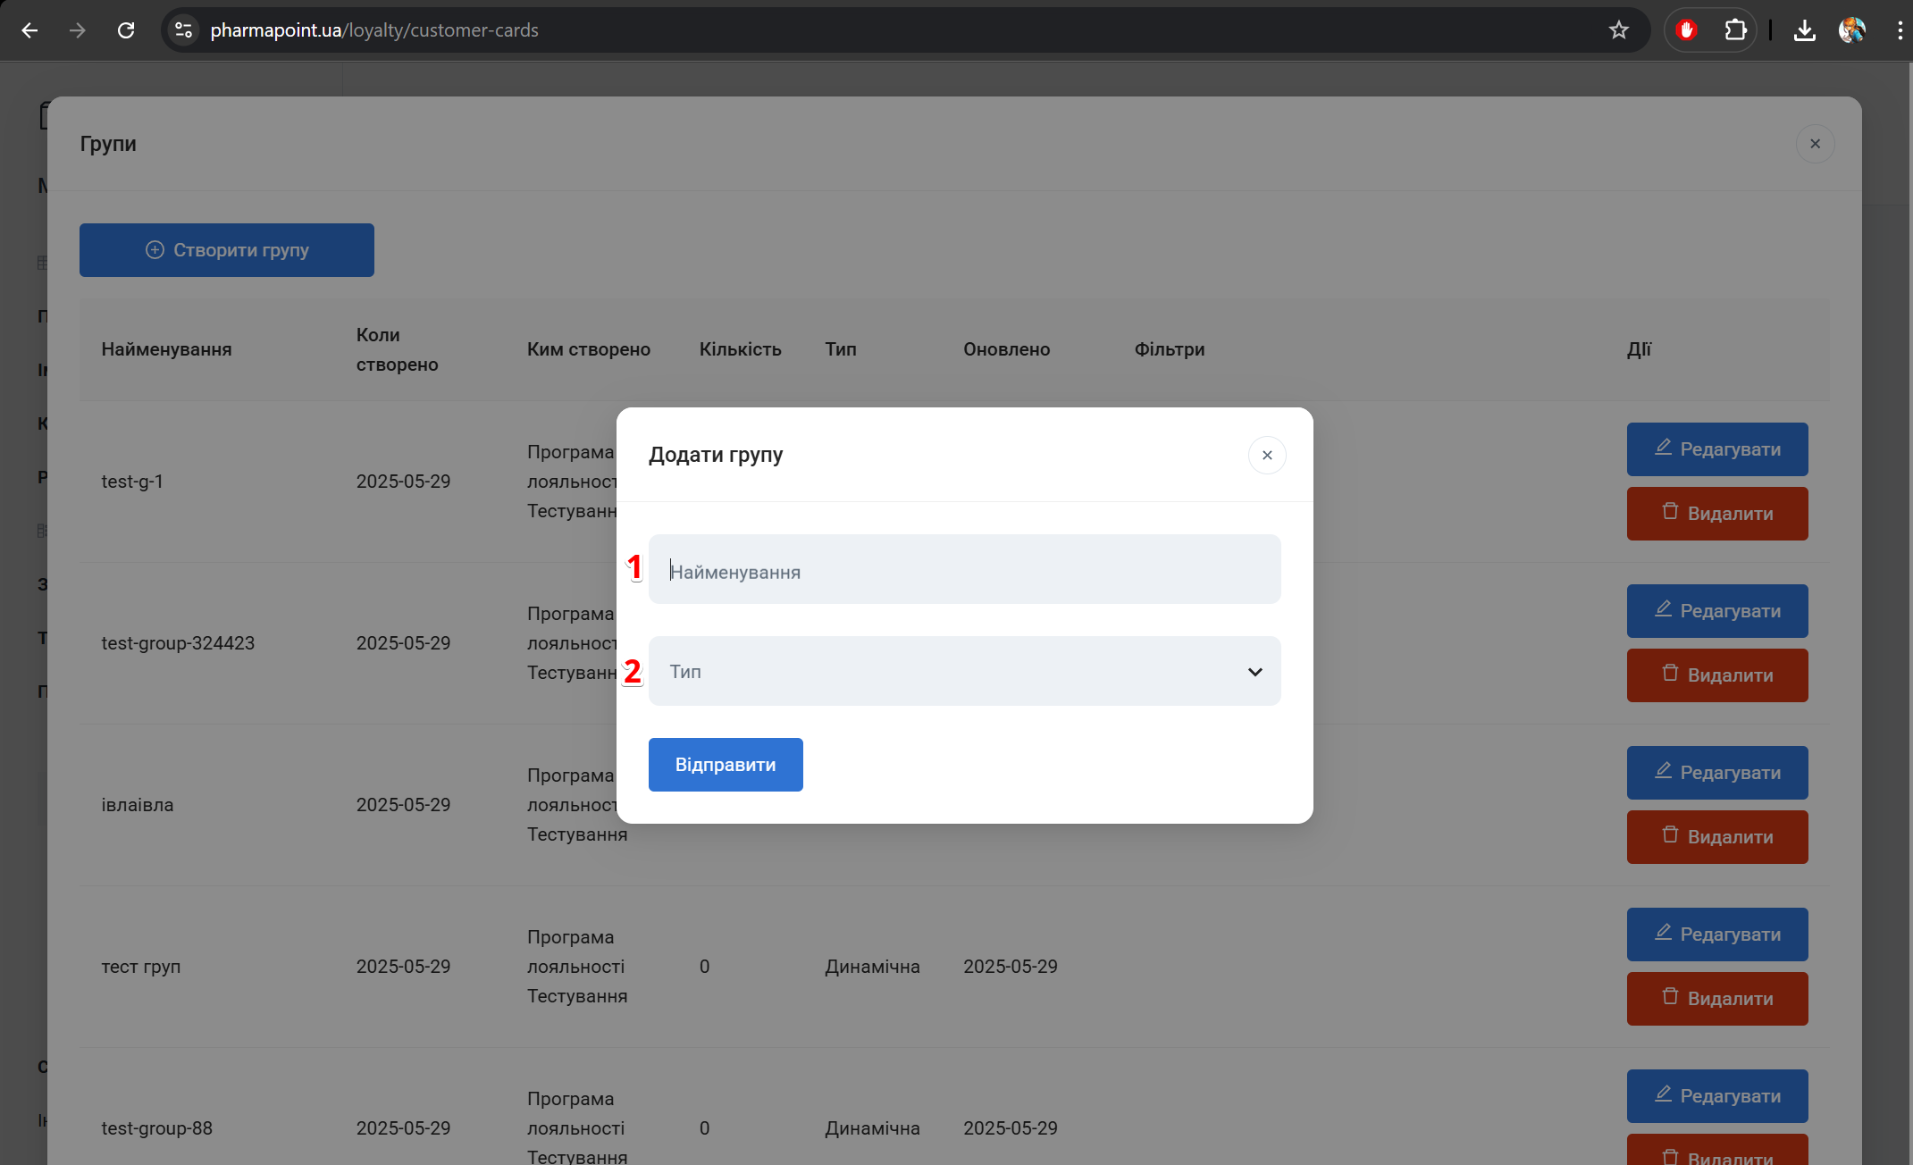Expand the Тип dropdown
1913x1165 pixels.
(x=963, y=671)
